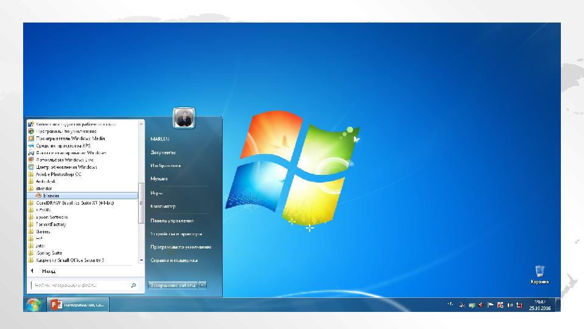Focus the Start menu search field
The width and height of the screenshot is (584, 329).
pos(84,285)
